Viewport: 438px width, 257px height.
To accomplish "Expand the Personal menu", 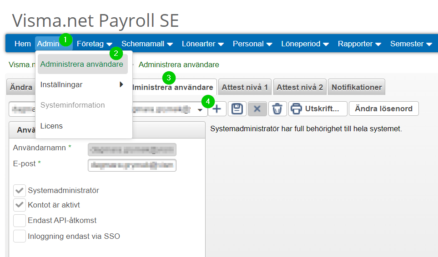I will click(252, 44).
